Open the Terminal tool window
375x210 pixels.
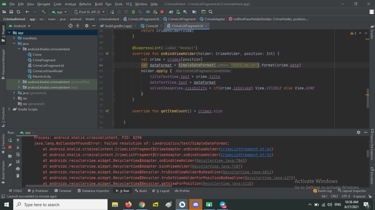[x=62, y=191]
